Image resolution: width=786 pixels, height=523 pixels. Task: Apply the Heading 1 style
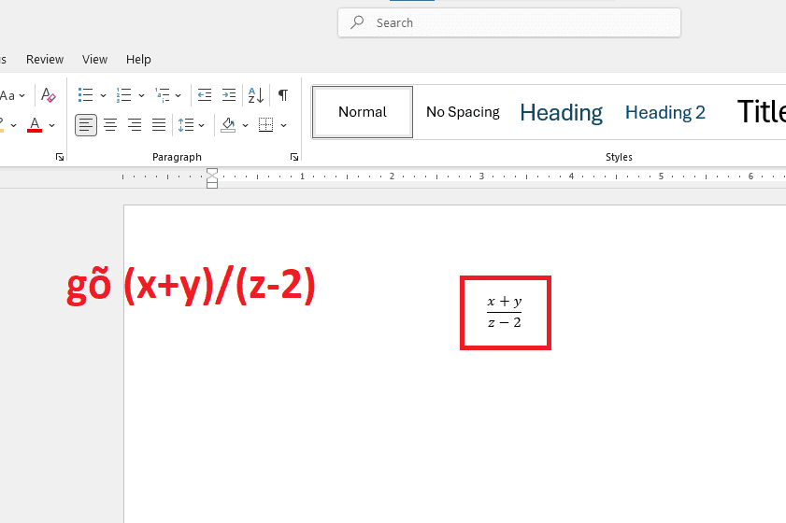pyautogui.click(x=561, y=113)
